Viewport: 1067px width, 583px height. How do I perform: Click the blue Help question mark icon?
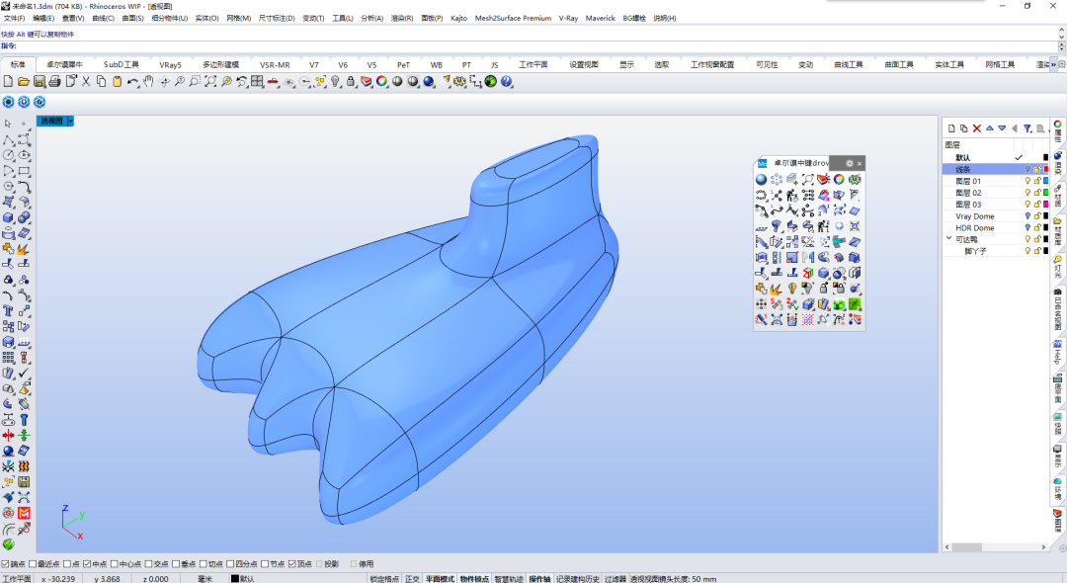coord(506,82)
